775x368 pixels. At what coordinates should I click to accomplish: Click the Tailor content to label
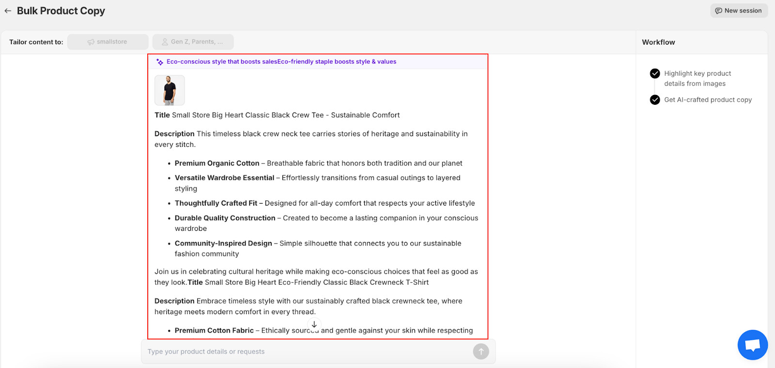tap(36, 42)
